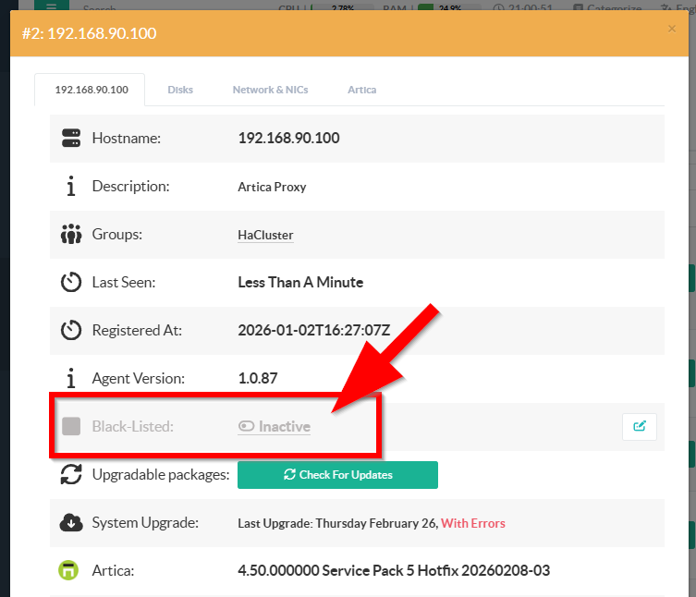Click the Description info icon

[x=71, y=187]
